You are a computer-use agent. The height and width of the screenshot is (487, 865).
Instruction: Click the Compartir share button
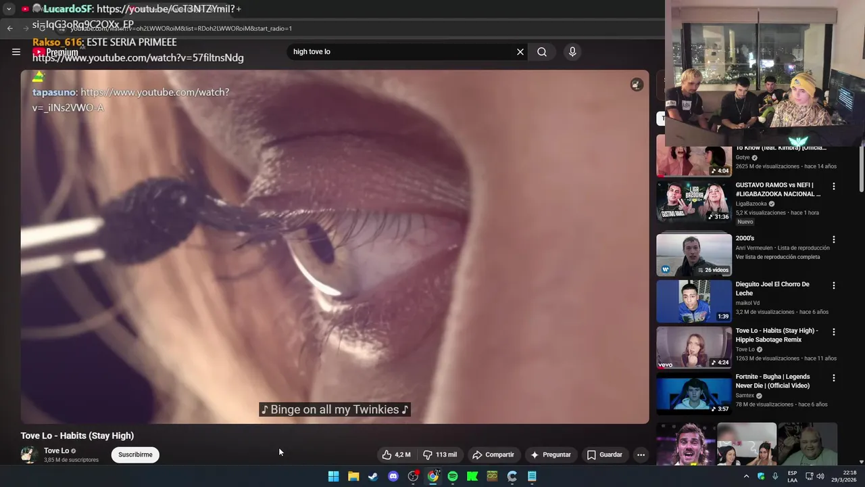[x=493, y=455]
